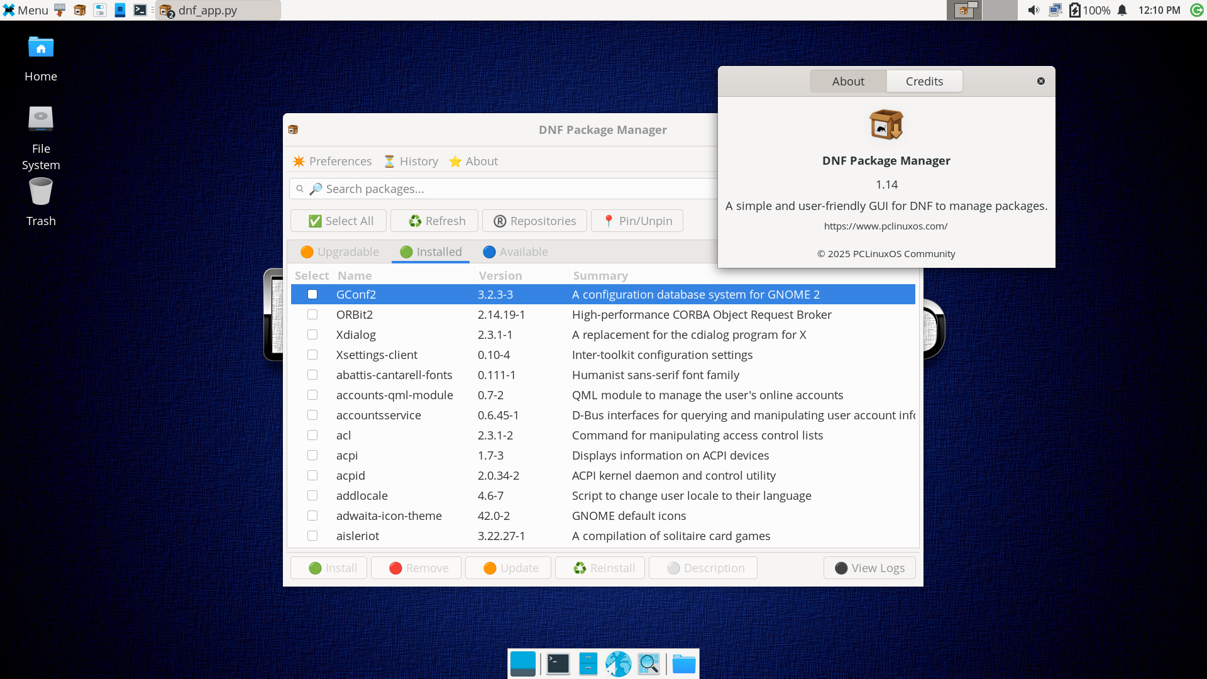The image size is (1207, 679).
Task: Select the adwaita-icon-theme row name
Action: pyautogui.click(x=389, y=516)
